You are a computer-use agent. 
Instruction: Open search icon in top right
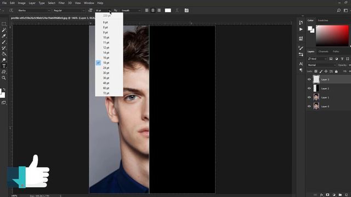coord(339,10)
